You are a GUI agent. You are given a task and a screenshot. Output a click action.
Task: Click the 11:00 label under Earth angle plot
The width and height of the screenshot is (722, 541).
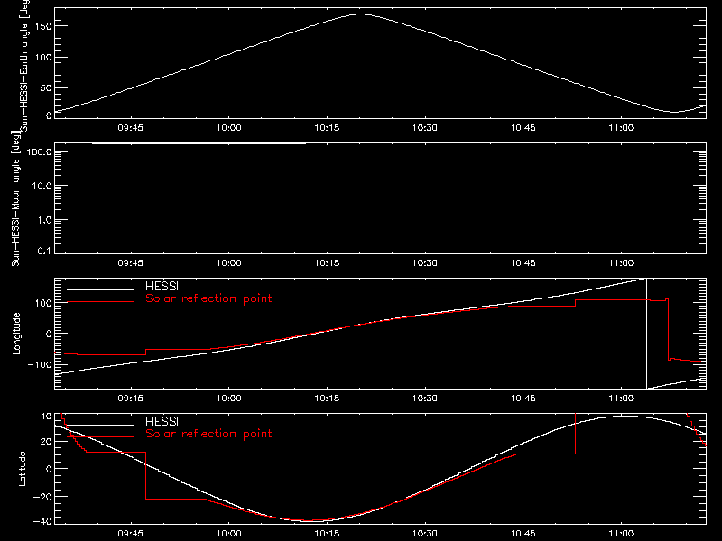[x=621, y=128]
